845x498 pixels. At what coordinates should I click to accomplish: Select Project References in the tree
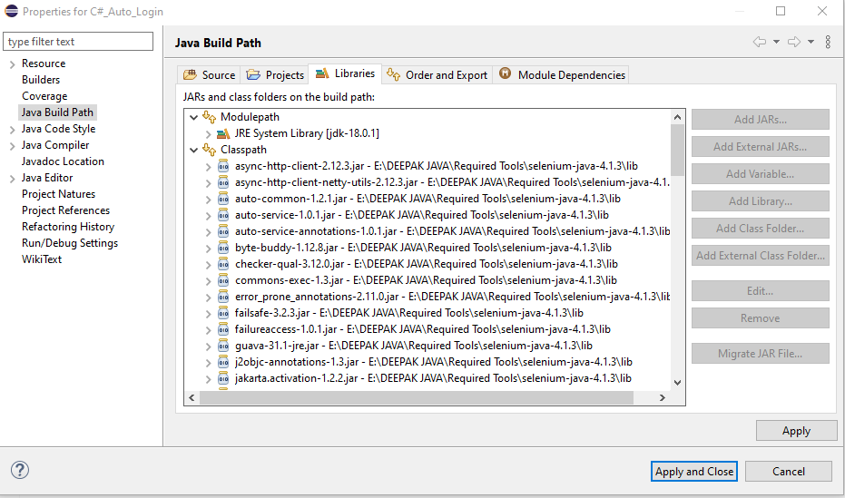(x=65, y=210)
